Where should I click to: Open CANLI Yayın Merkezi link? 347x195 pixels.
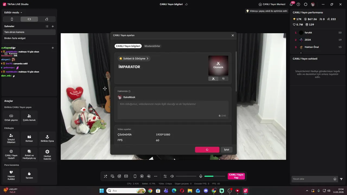pos(272,4)
